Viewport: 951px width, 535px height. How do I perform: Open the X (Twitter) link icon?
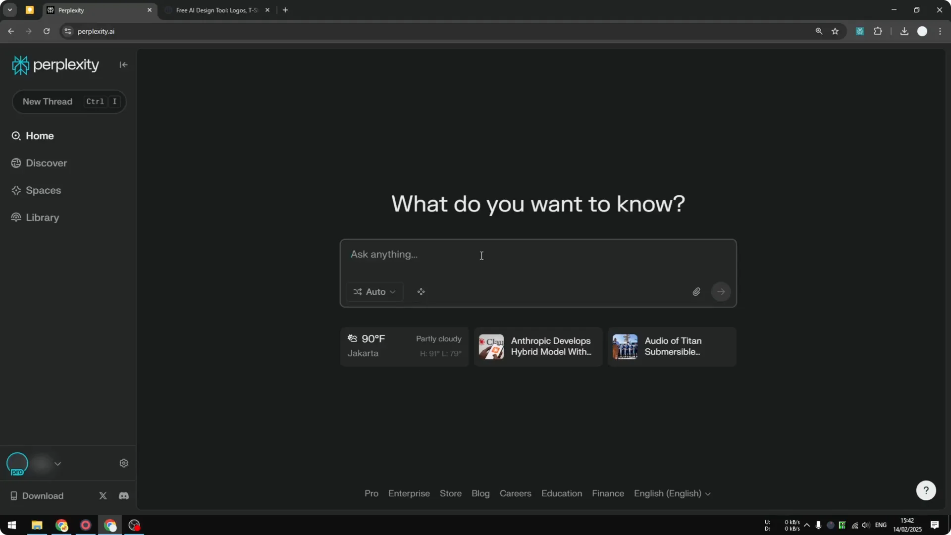[103, 496]
